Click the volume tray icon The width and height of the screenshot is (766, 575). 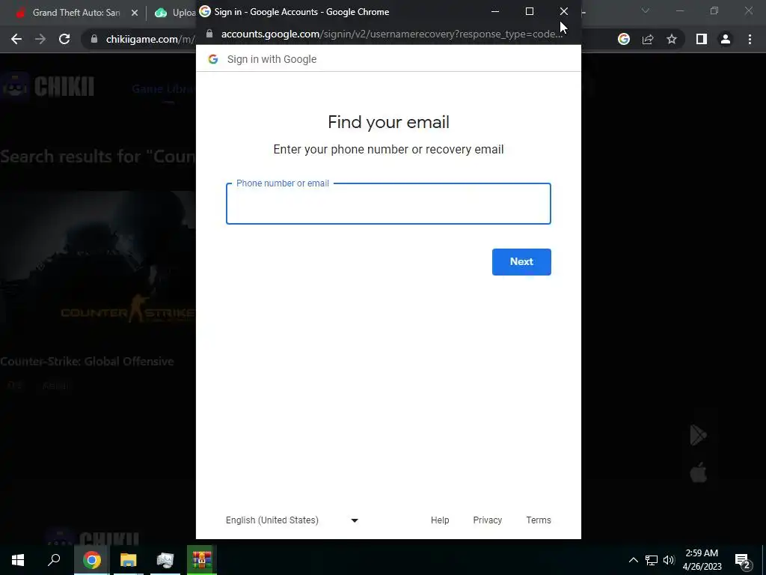[669, 560]
